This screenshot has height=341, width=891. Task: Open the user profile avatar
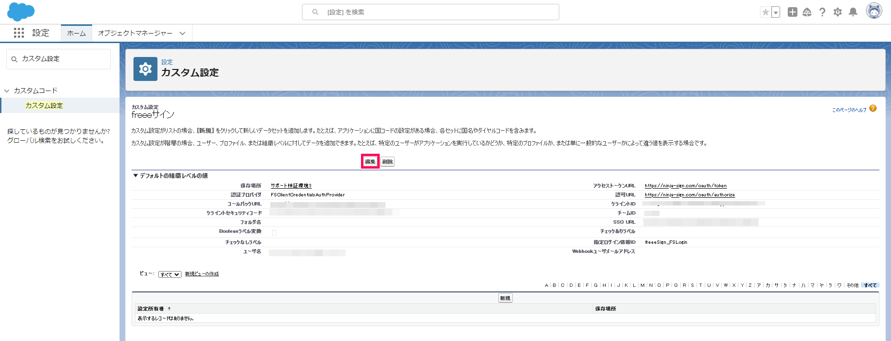(874, 11)
